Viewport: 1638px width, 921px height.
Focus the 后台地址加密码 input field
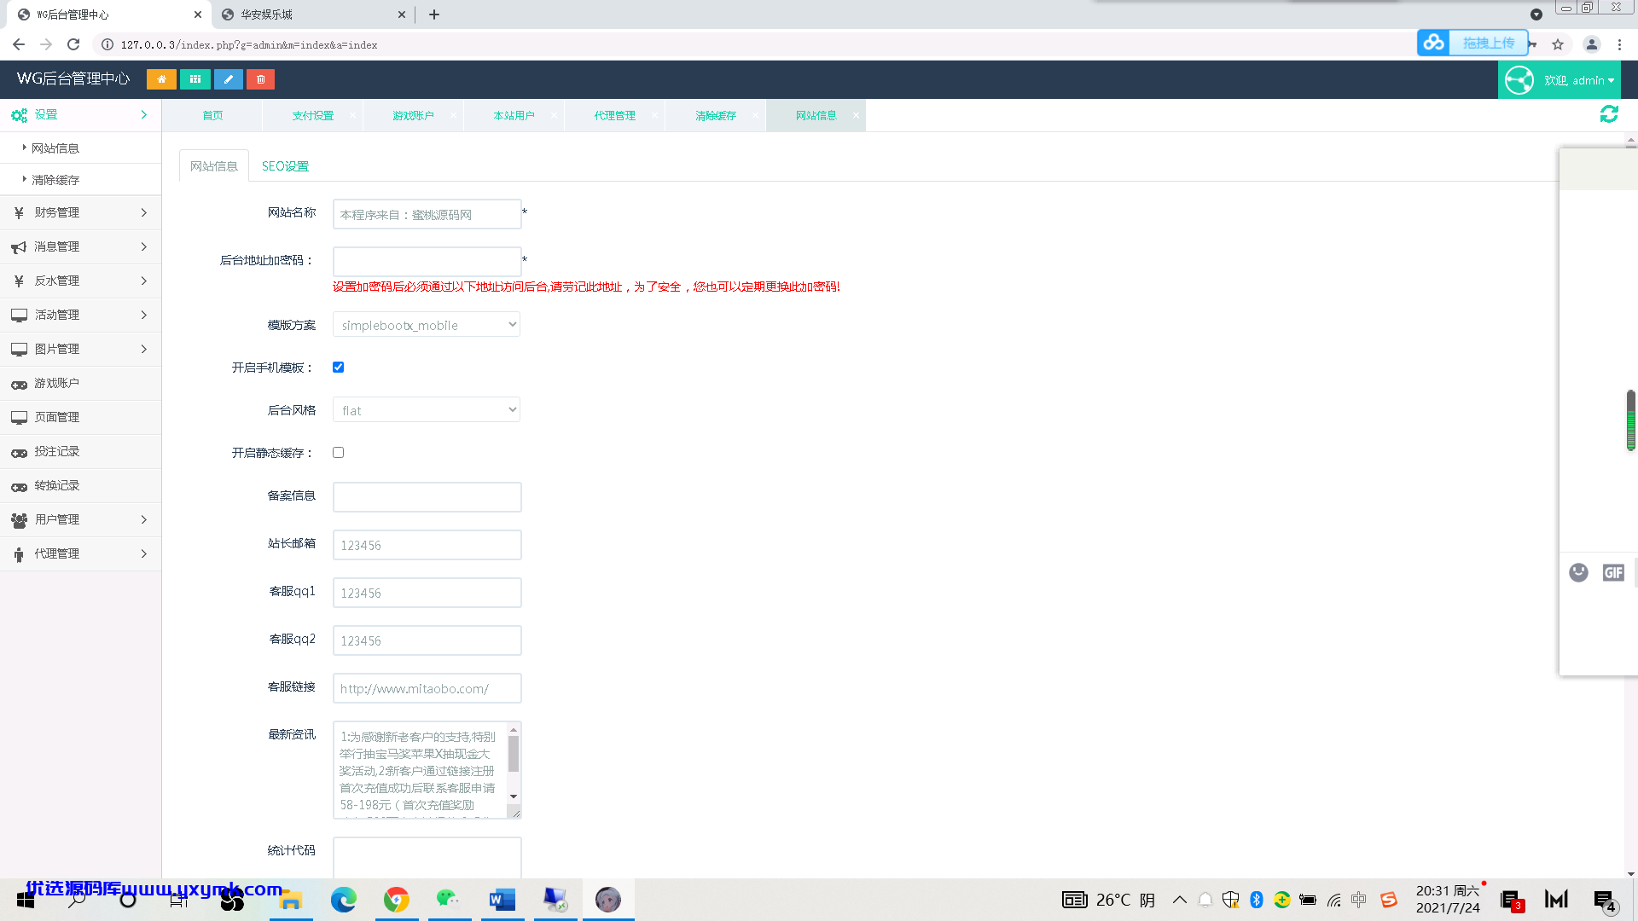point(427,262)
